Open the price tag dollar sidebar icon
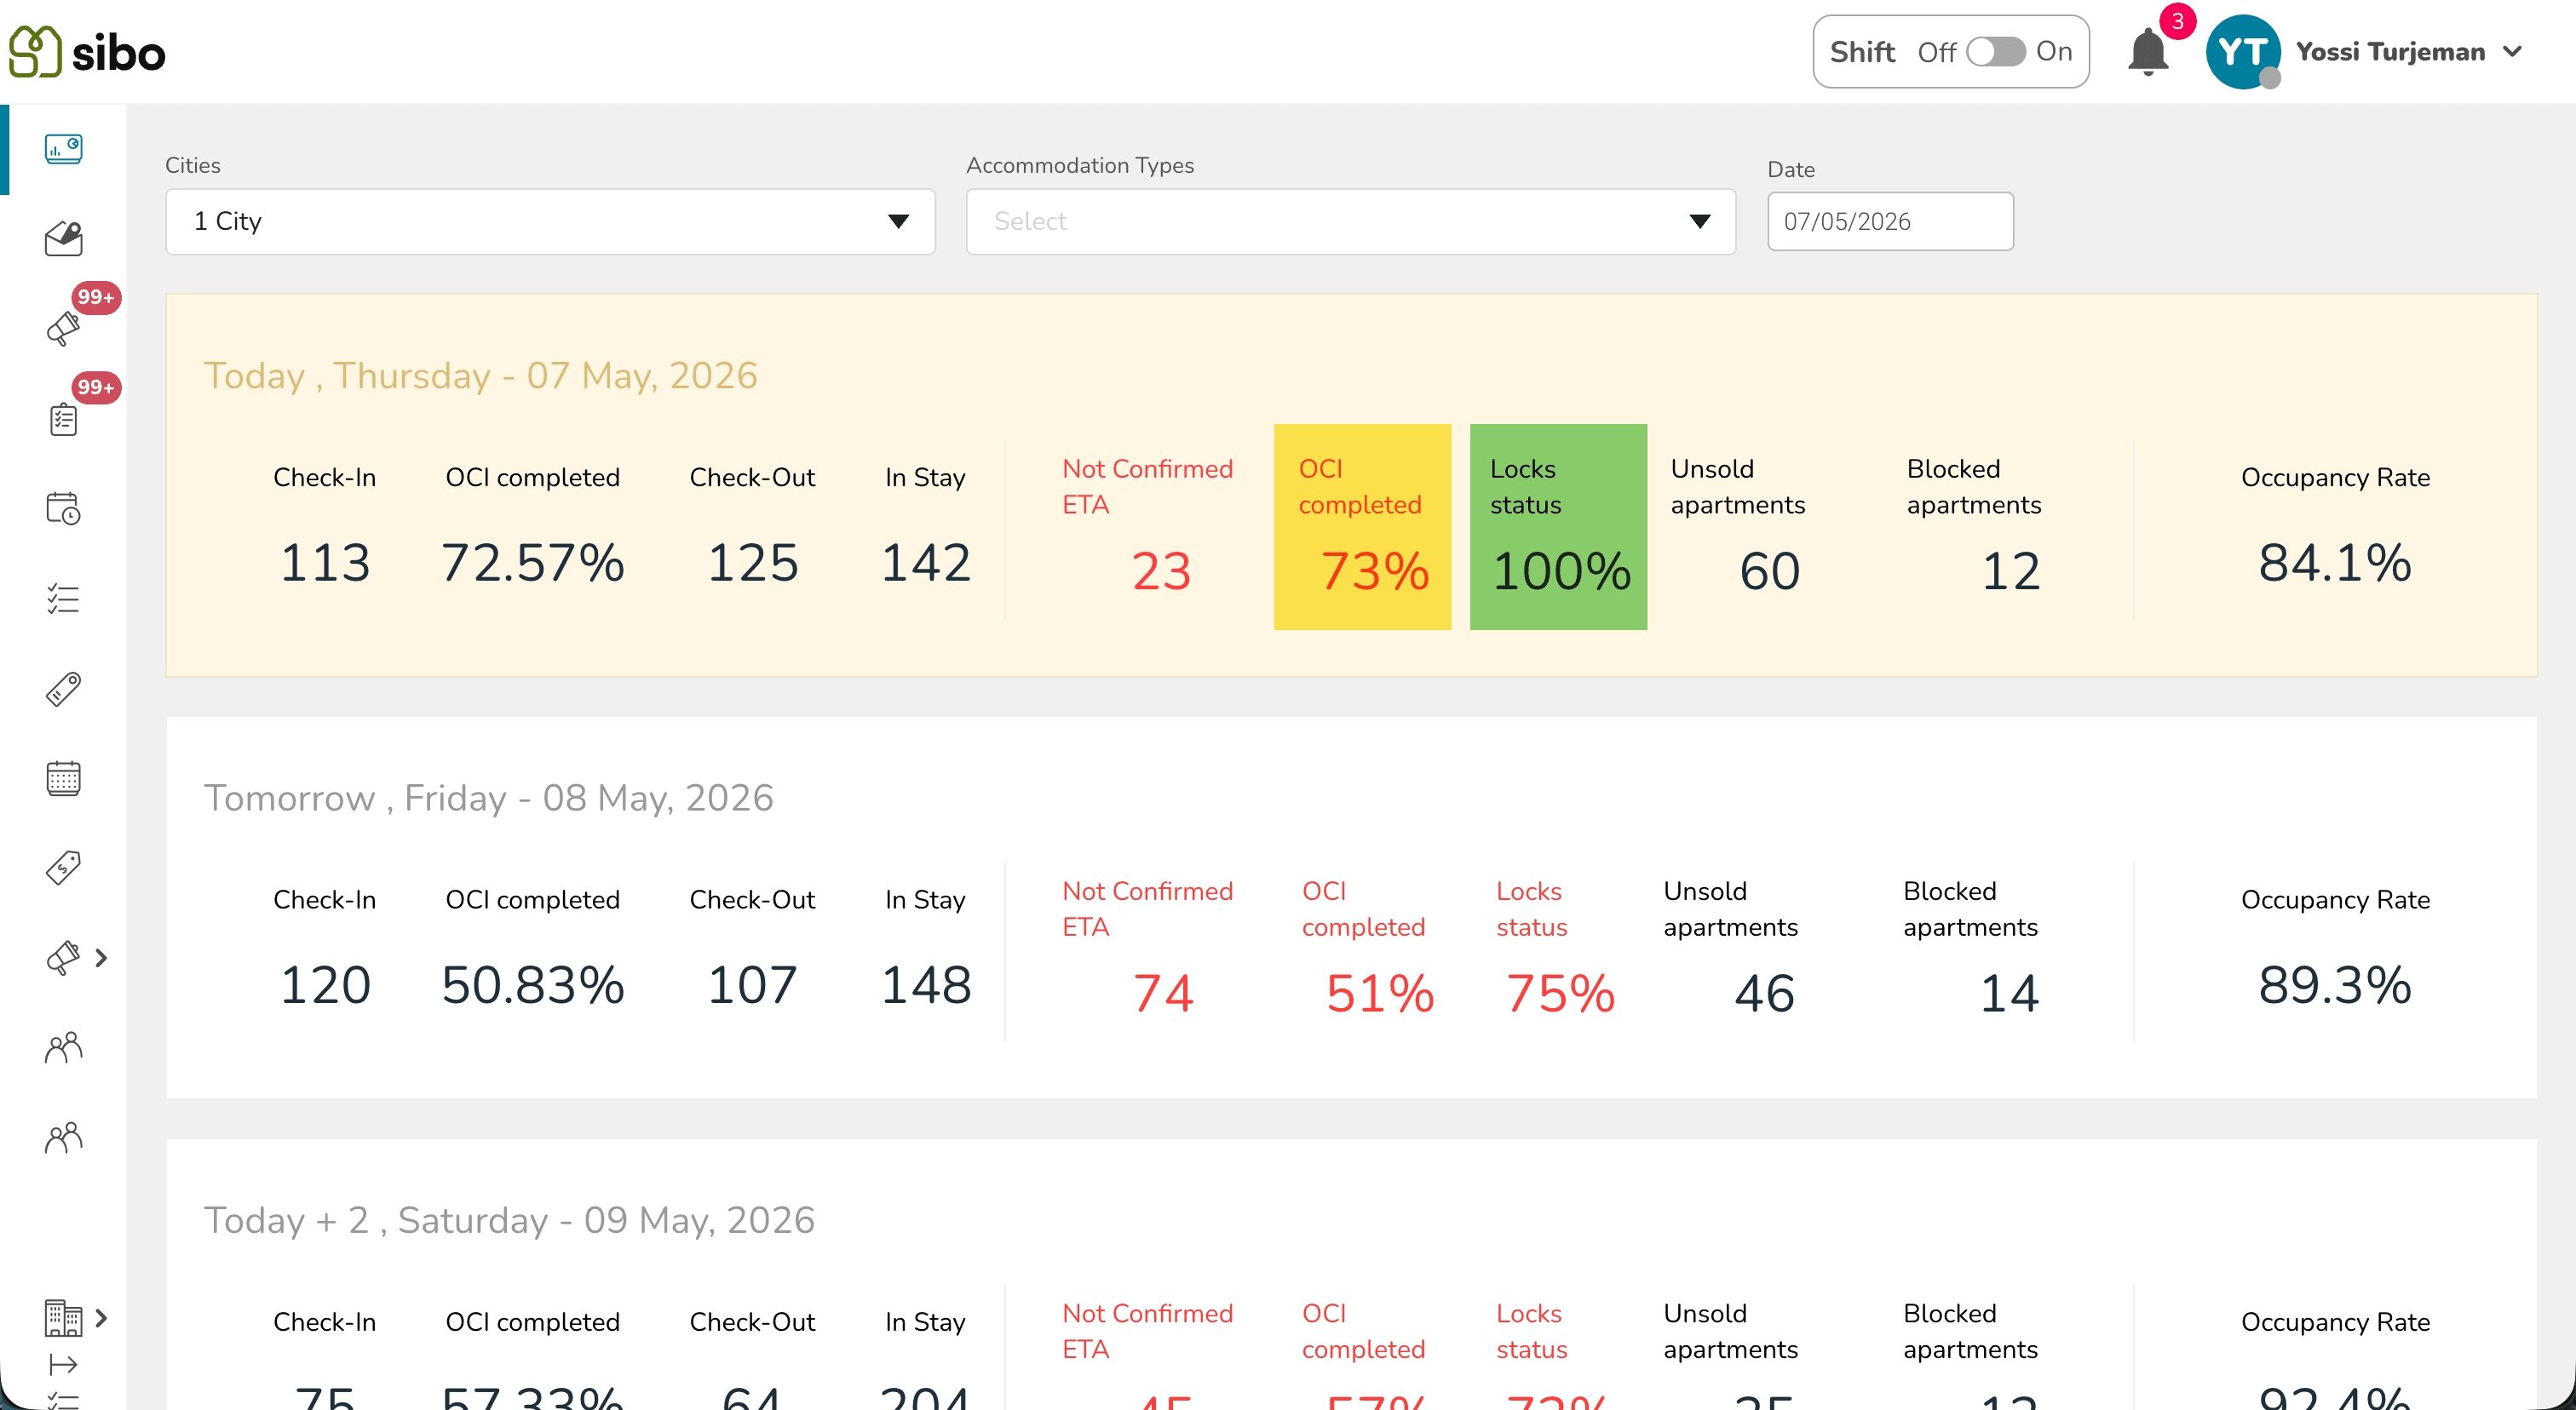2576x1410 pixels. (63, 868)
